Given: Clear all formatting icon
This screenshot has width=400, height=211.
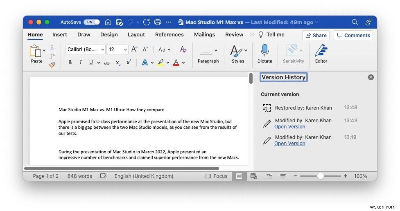Looking at the screenshot, I should [183, 49].
